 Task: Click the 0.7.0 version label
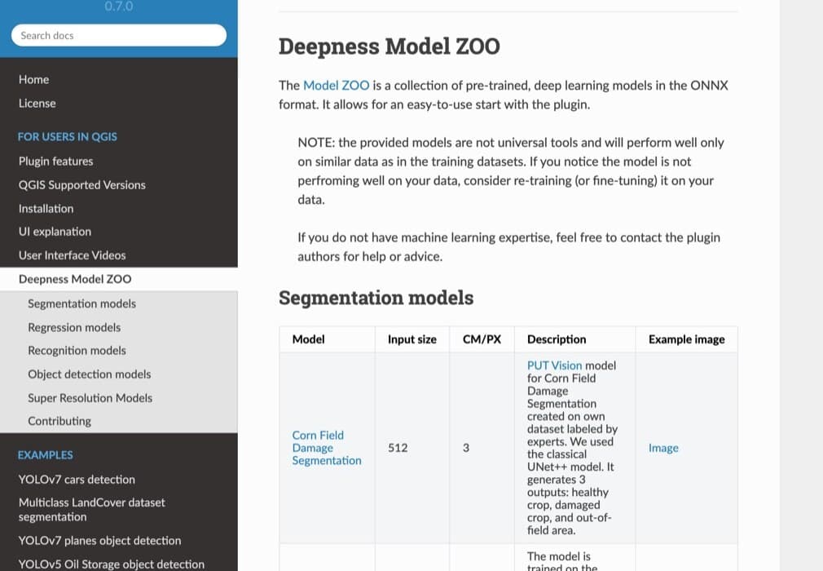click(x=119, y=7)
